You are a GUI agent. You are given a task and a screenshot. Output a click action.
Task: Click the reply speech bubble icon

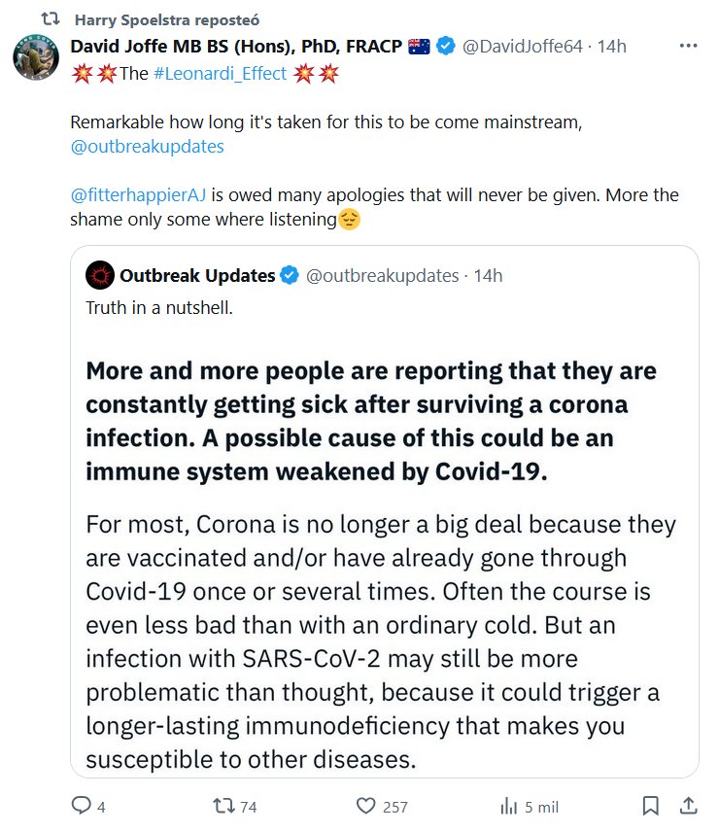83,806
